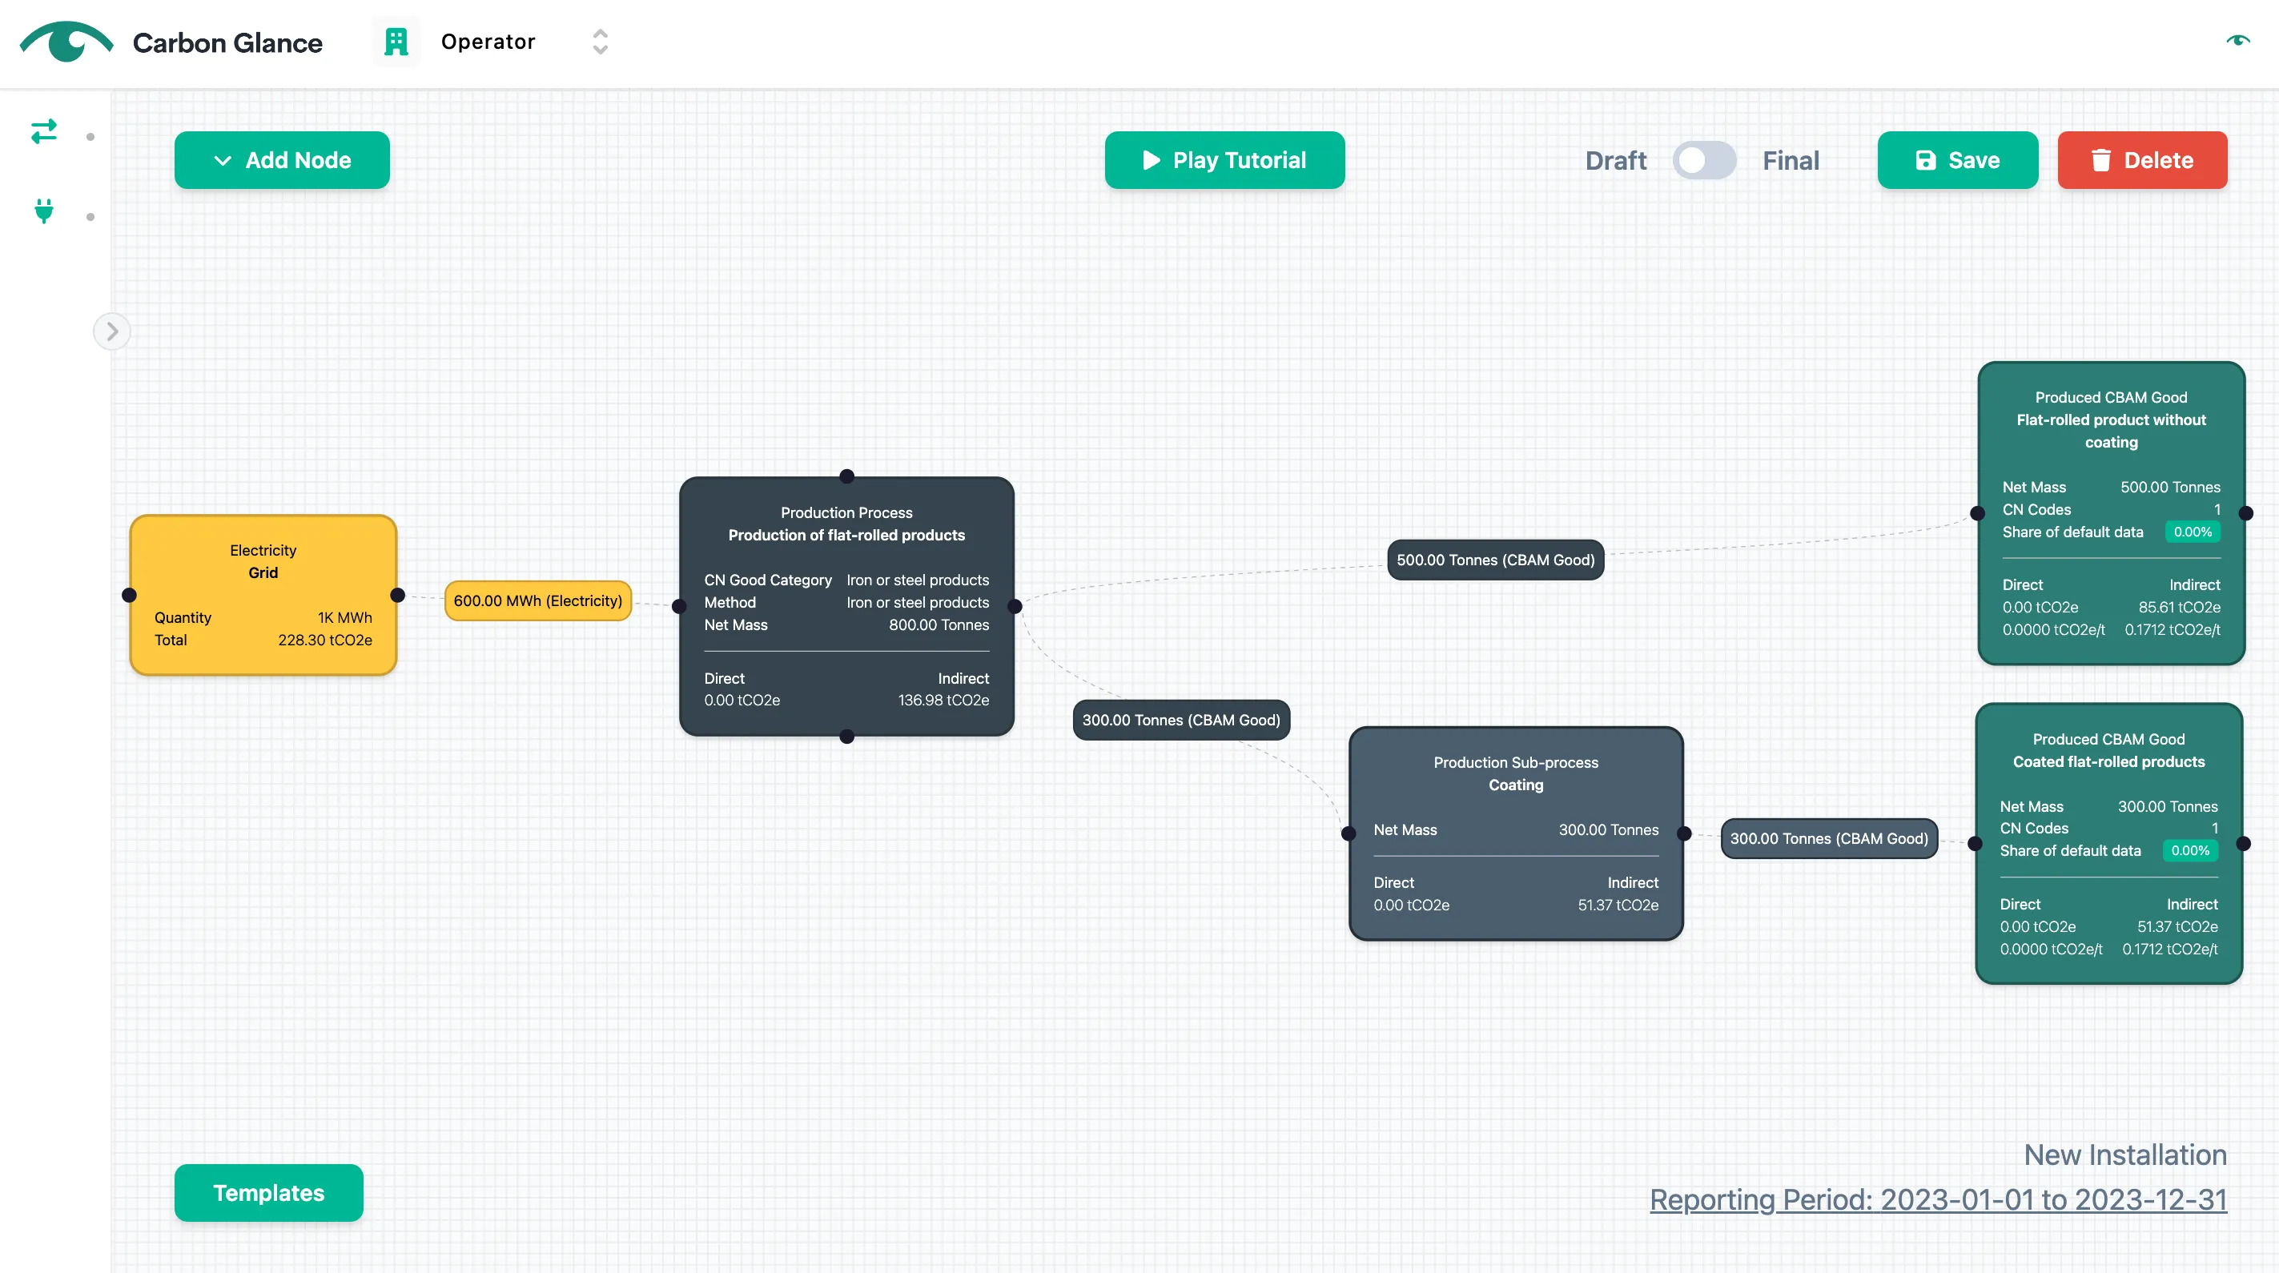Click the Draft label beside the switch
The height and width of the screenshot is (1273, 2279).
point(1615,160)
